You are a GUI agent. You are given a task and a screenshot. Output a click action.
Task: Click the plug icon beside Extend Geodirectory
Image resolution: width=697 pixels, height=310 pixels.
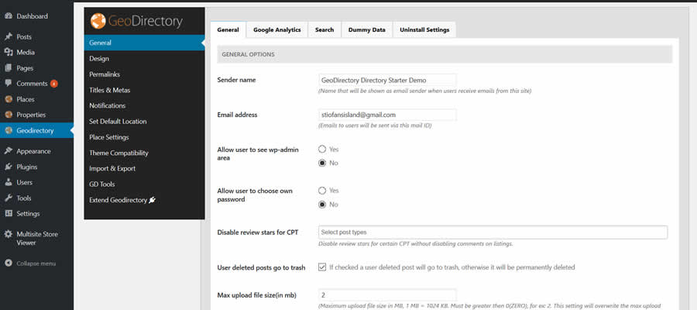(x=152, y=200)
